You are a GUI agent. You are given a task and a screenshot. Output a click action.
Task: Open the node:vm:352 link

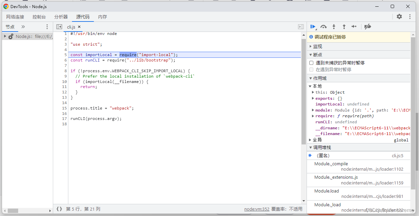[x=256, y=209]
